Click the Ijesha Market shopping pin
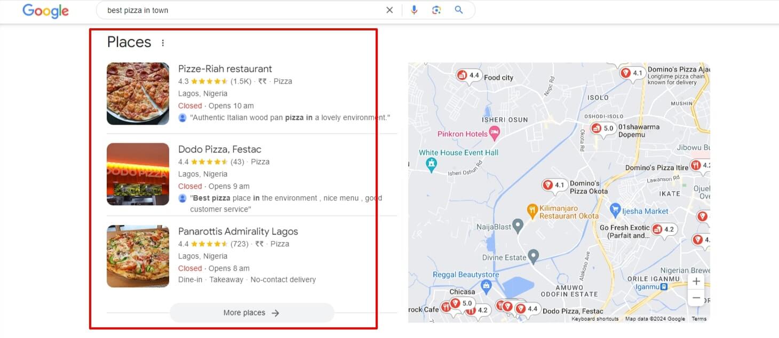 (x=615, y=209)
